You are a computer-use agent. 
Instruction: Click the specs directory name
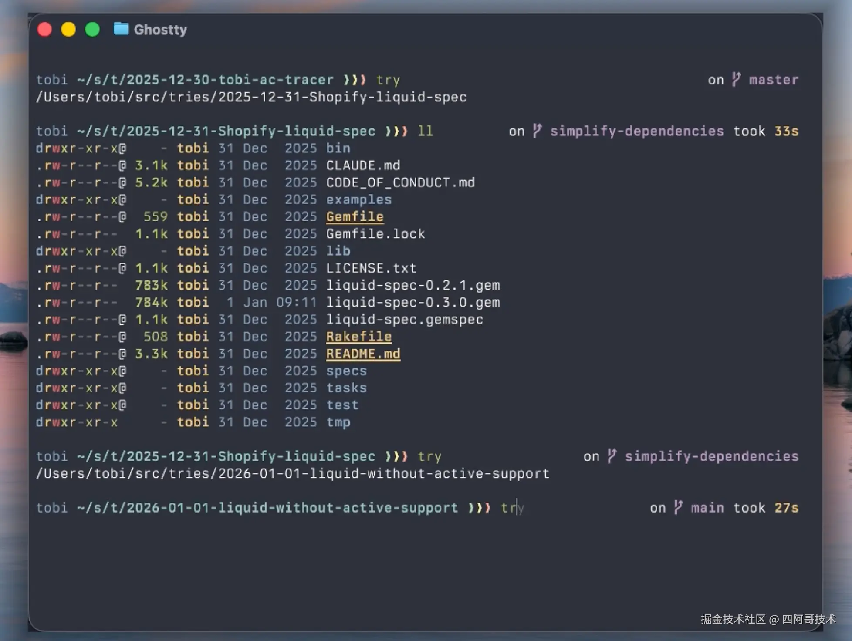[x=346, y=371]
